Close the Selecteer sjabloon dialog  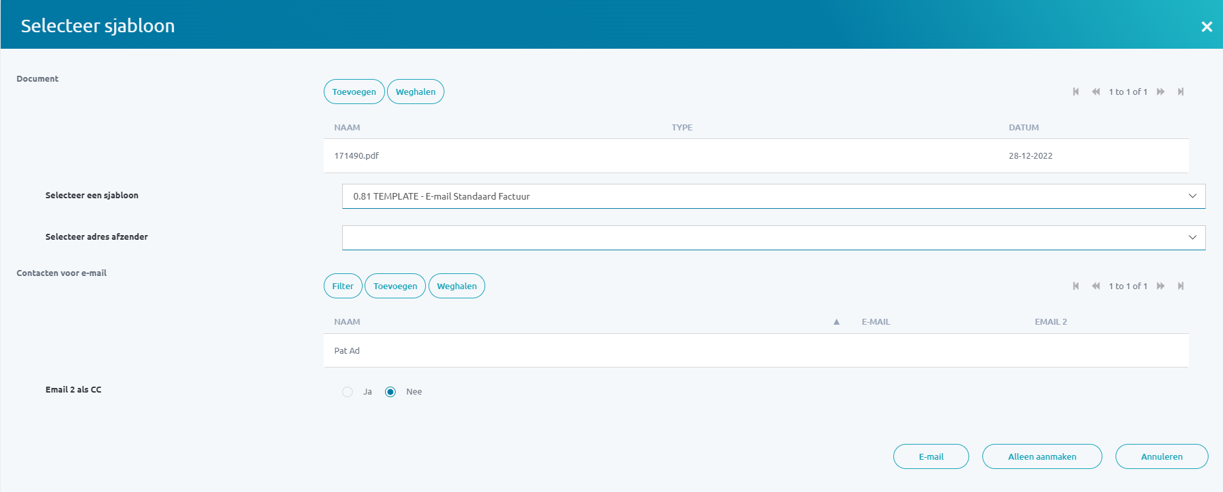(1207, 26)
